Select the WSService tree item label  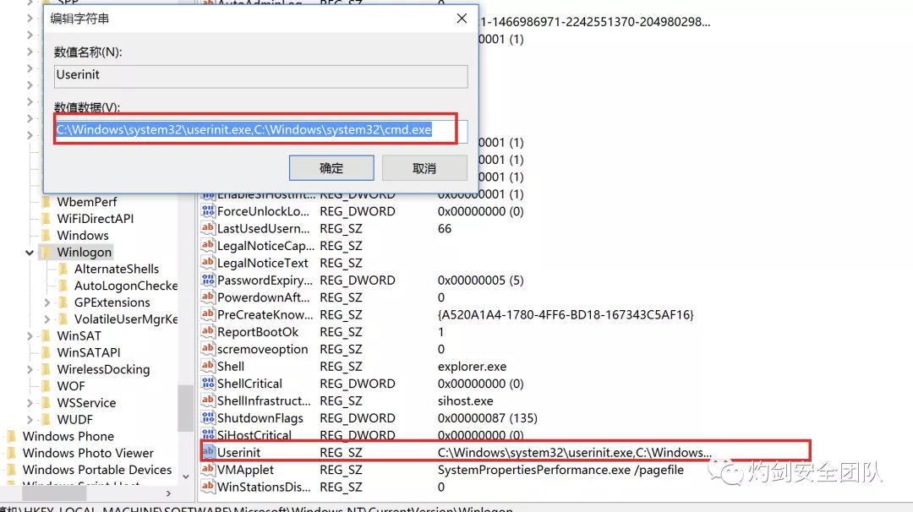86,403
